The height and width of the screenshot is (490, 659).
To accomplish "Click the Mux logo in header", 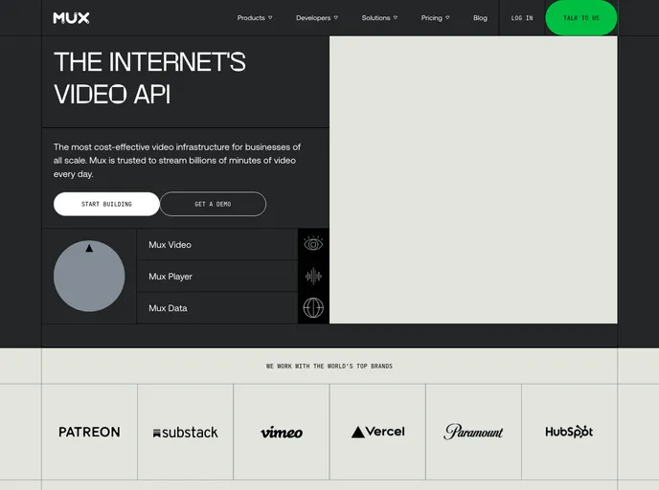I will [71, 18].
